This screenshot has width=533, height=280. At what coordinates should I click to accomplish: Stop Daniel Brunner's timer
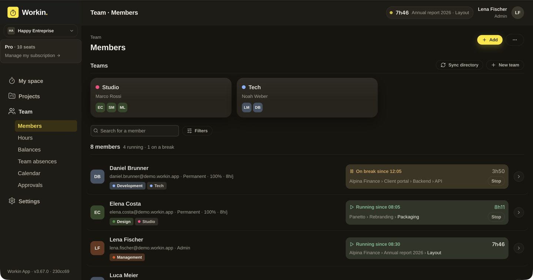pyautogui.click(x=496, y=181)
